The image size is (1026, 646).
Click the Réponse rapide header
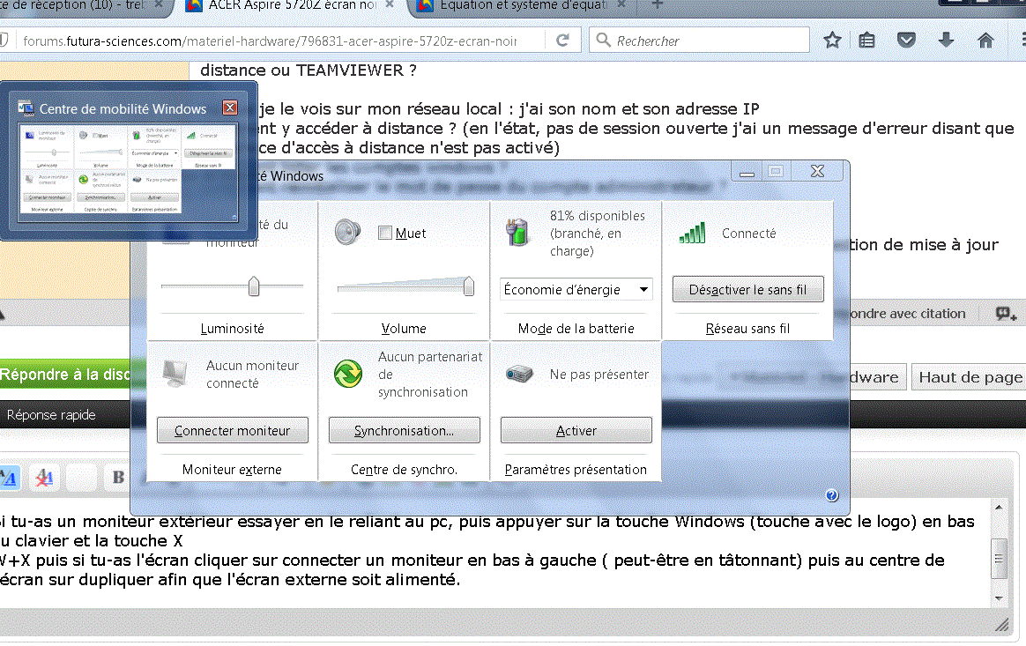[x=51, y=415]
